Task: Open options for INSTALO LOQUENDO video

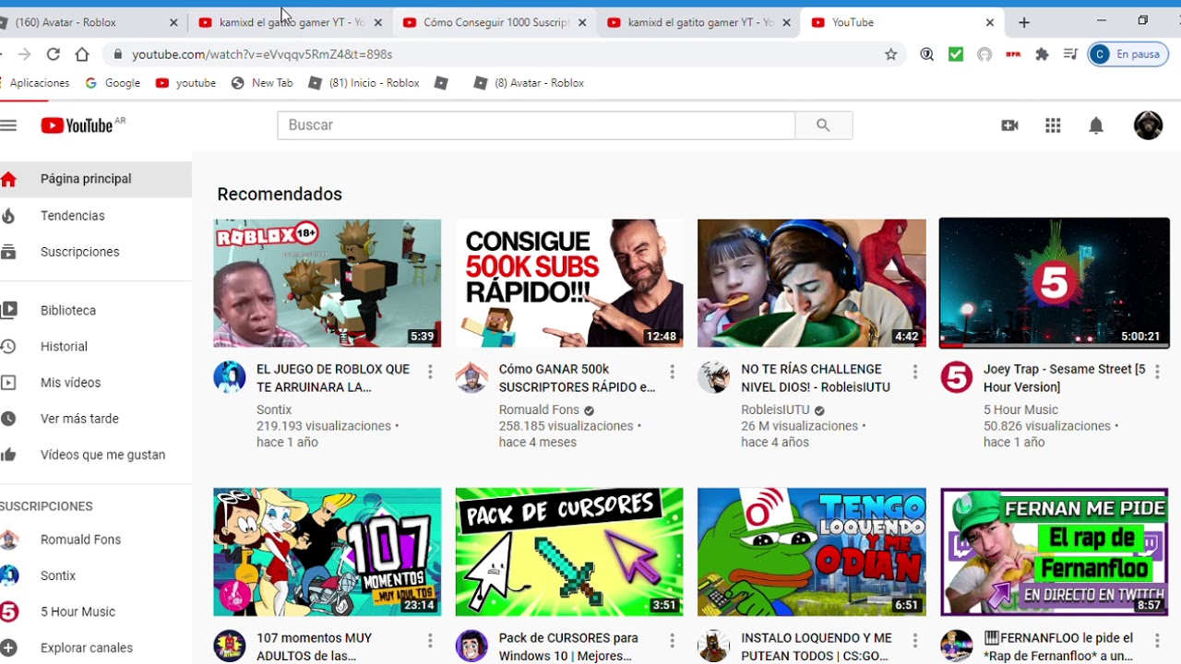Action: click(914, 641)
